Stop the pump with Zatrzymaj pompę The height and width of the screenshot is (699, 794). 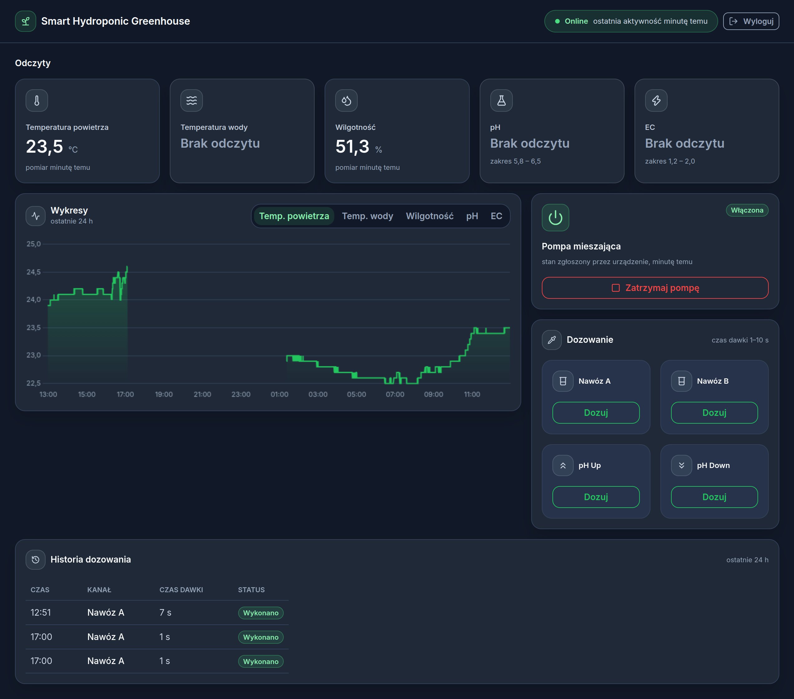pos(655,288)
